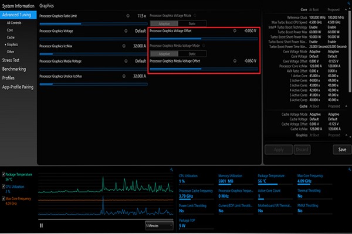352x234 pixels.
Task: Toggle the Max Core Frequency graph checkbox
Action: pyautogui.click(x=4, y=198)
